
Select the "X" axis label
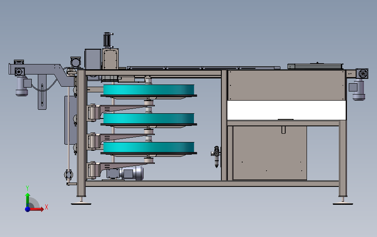(x=47, y=207)
